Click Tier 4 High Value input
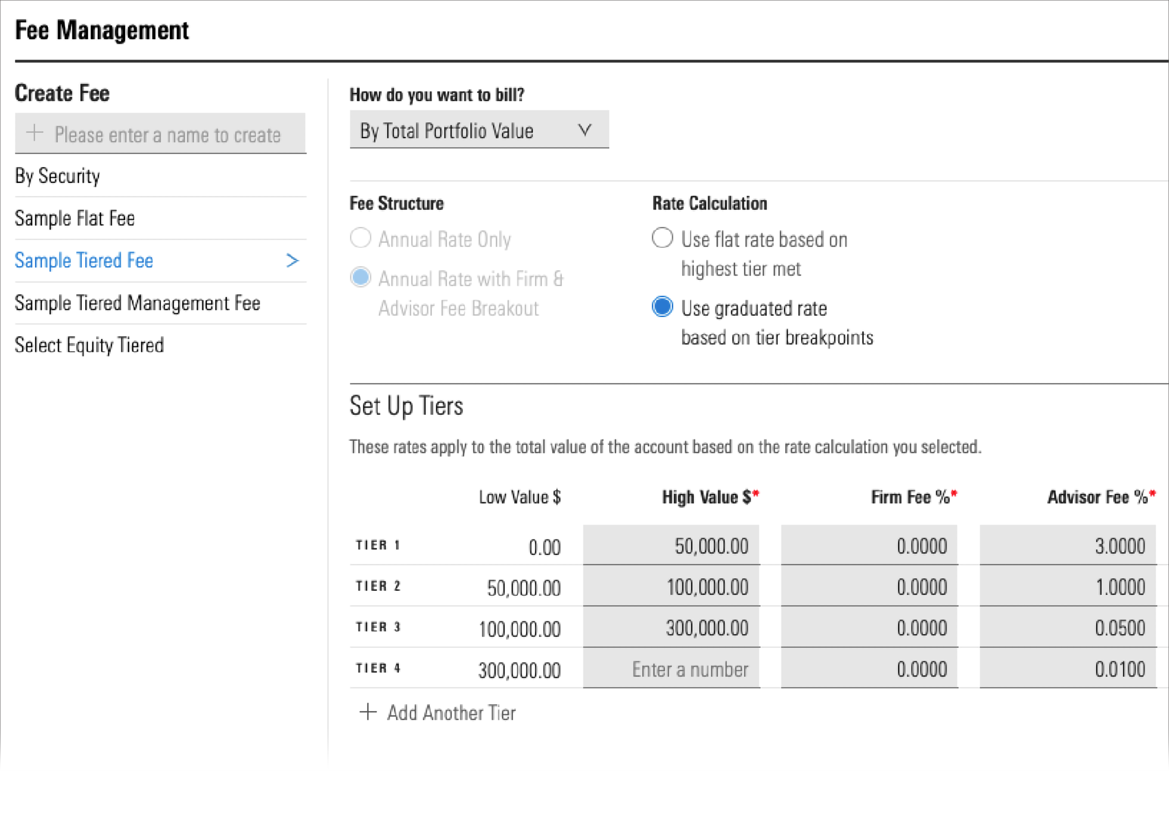Viewport: 1169px width, 822px height. pyautogui.click(x=671, y=669)
